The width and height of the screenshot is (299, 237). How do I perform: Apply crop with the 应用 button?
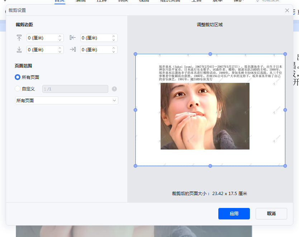(x=234, y=213)
